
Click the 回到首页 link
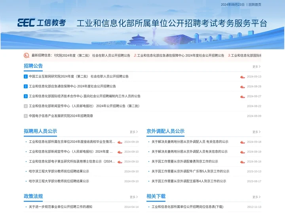pos(255,5)
